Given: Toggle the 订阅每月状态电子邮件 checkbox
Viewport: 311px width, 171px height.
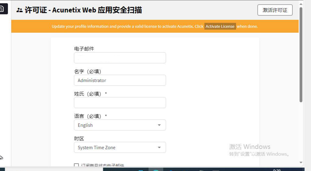Looking at the screenshot, I should click(x=76, y=166).
